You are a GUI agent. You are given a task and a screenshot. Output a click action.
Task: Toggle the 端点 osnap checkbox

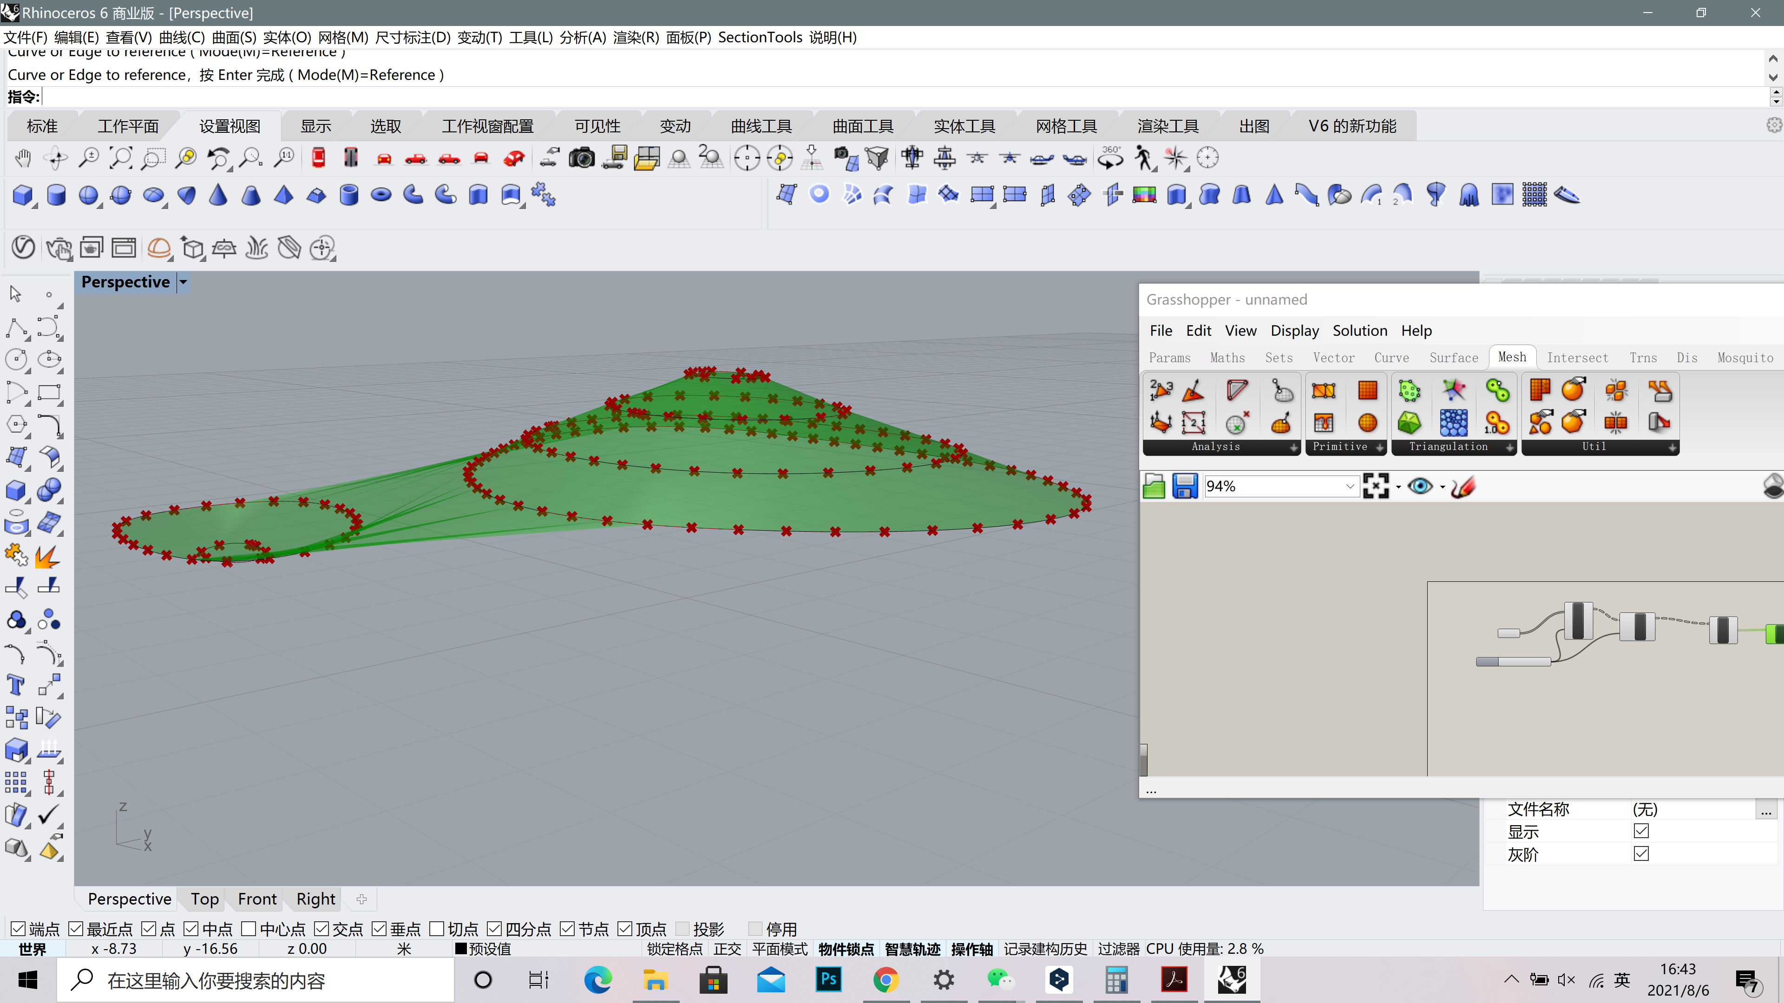18,929
